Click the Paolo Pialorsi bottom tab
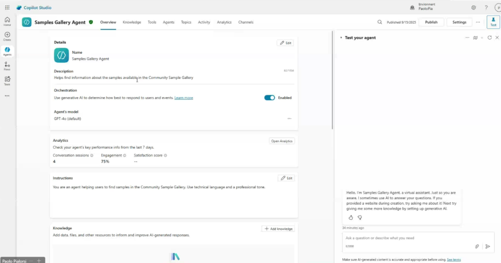Image resolution: width=501 pixels, height=263 pixels. [x=14, y=261]
